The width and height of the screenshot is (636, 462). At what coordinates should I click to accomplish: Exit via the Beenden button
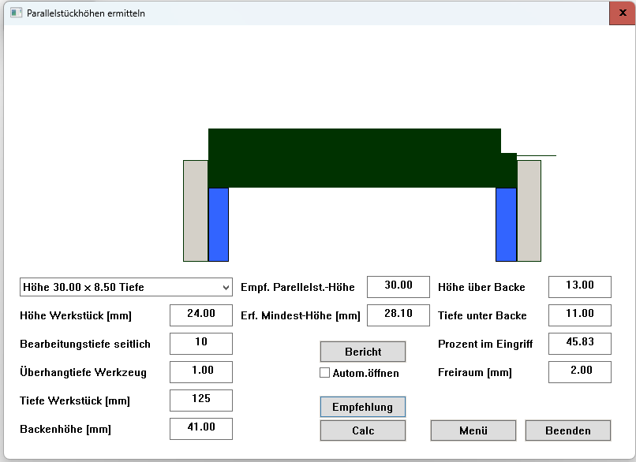[567, 430]
